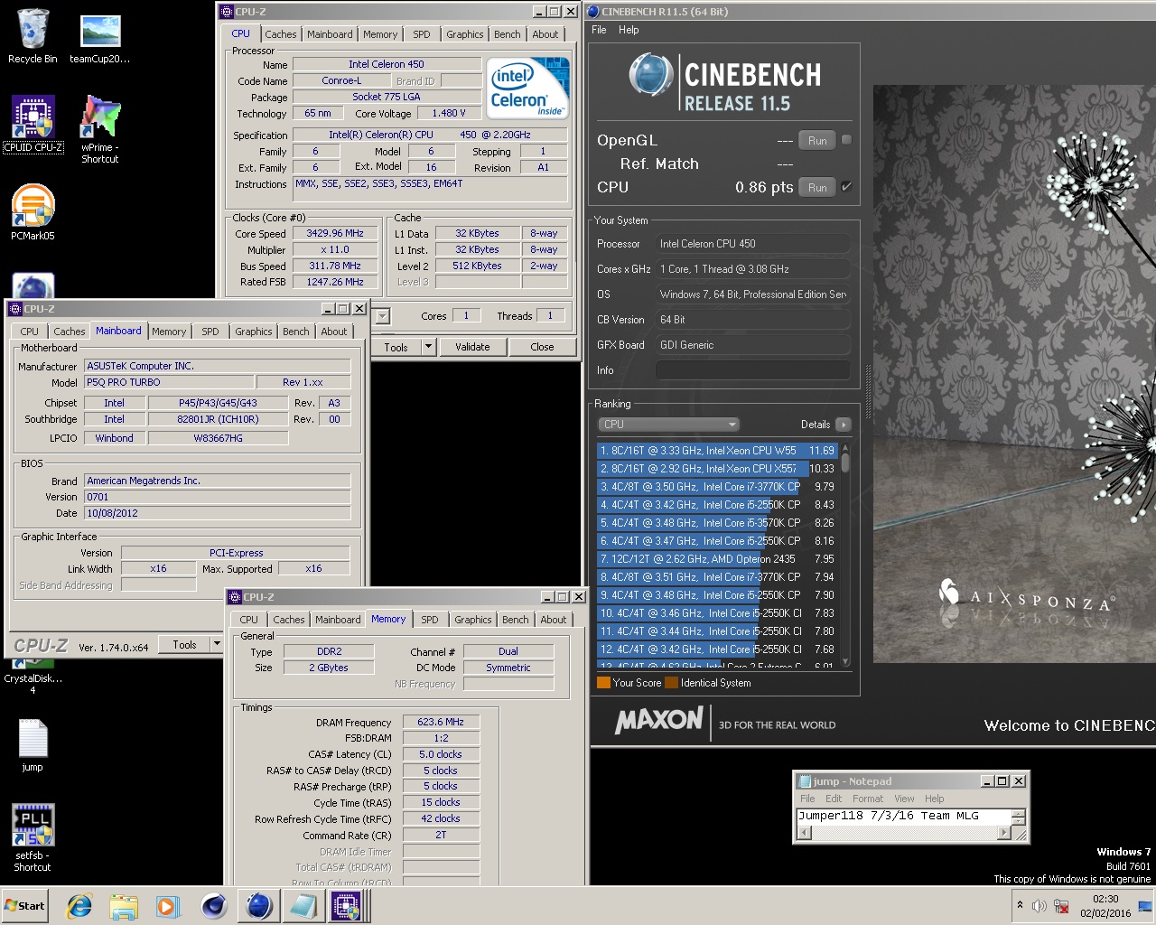Open the Recycle Bin desktop icon
The width and height of the screenshot is (1156, 925).
(x=33, y=36)
